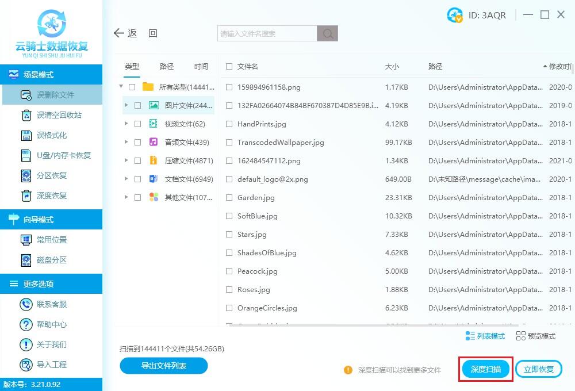Click the 磁盘分区 disk icon
This screenshot has width=575, height=391.
(x=26, y=260)
